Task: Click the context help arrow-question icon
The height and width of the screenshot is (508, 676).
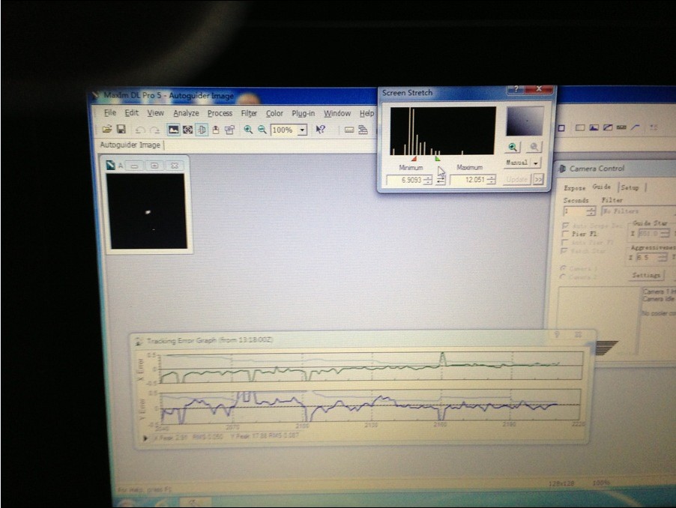Action: pos(321,130)
